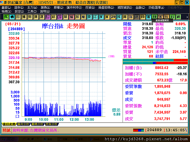
Task: Open the 投資(B) menu
Action: coord(90,8)
